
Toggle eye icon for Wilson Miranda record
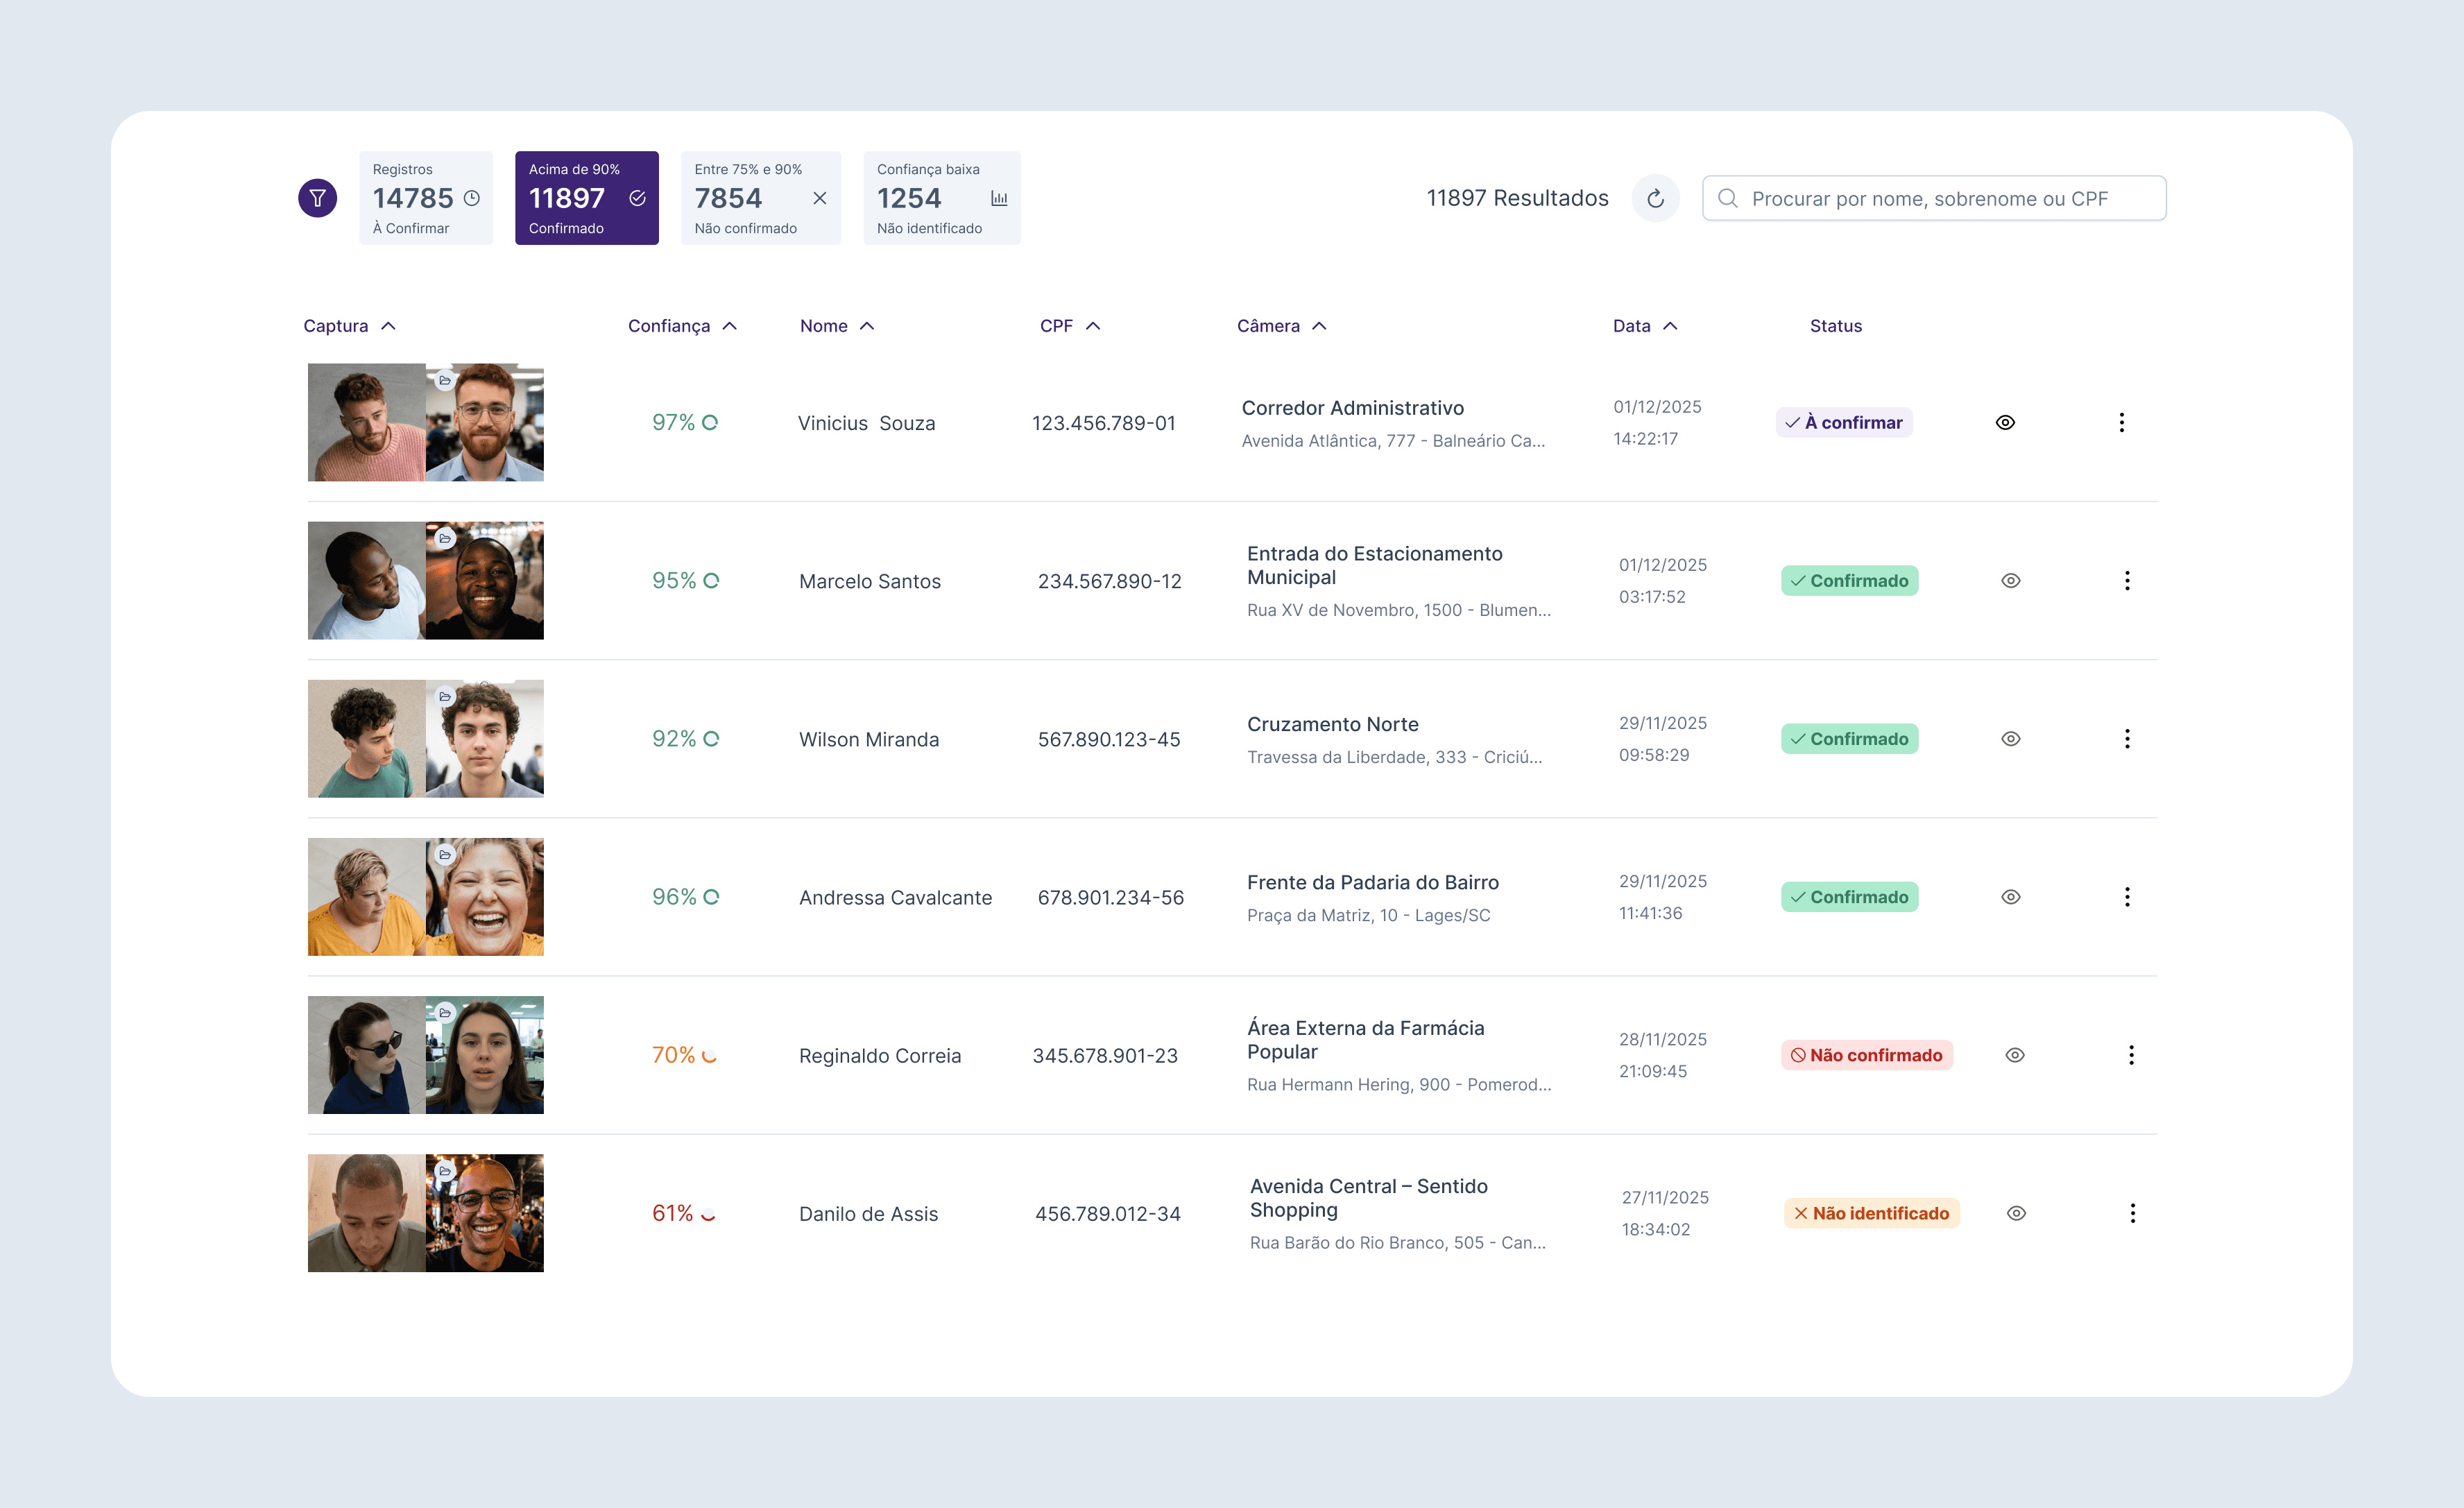tap(2010, 739)
